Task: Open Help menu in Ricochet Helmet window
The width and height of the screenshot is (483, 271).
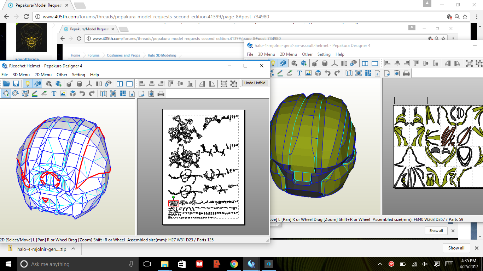Action: 94,75
